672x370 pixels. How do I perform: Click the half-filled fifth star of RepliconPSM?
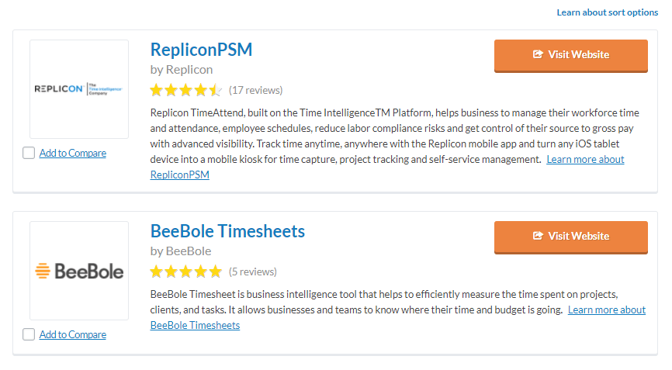(215, 90)
